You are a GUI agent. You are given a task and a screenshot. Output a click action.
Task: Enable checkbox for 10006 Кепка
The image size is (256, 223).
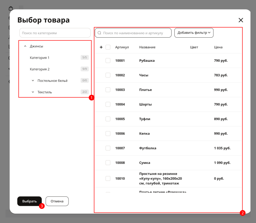click(x=108, y=134)
